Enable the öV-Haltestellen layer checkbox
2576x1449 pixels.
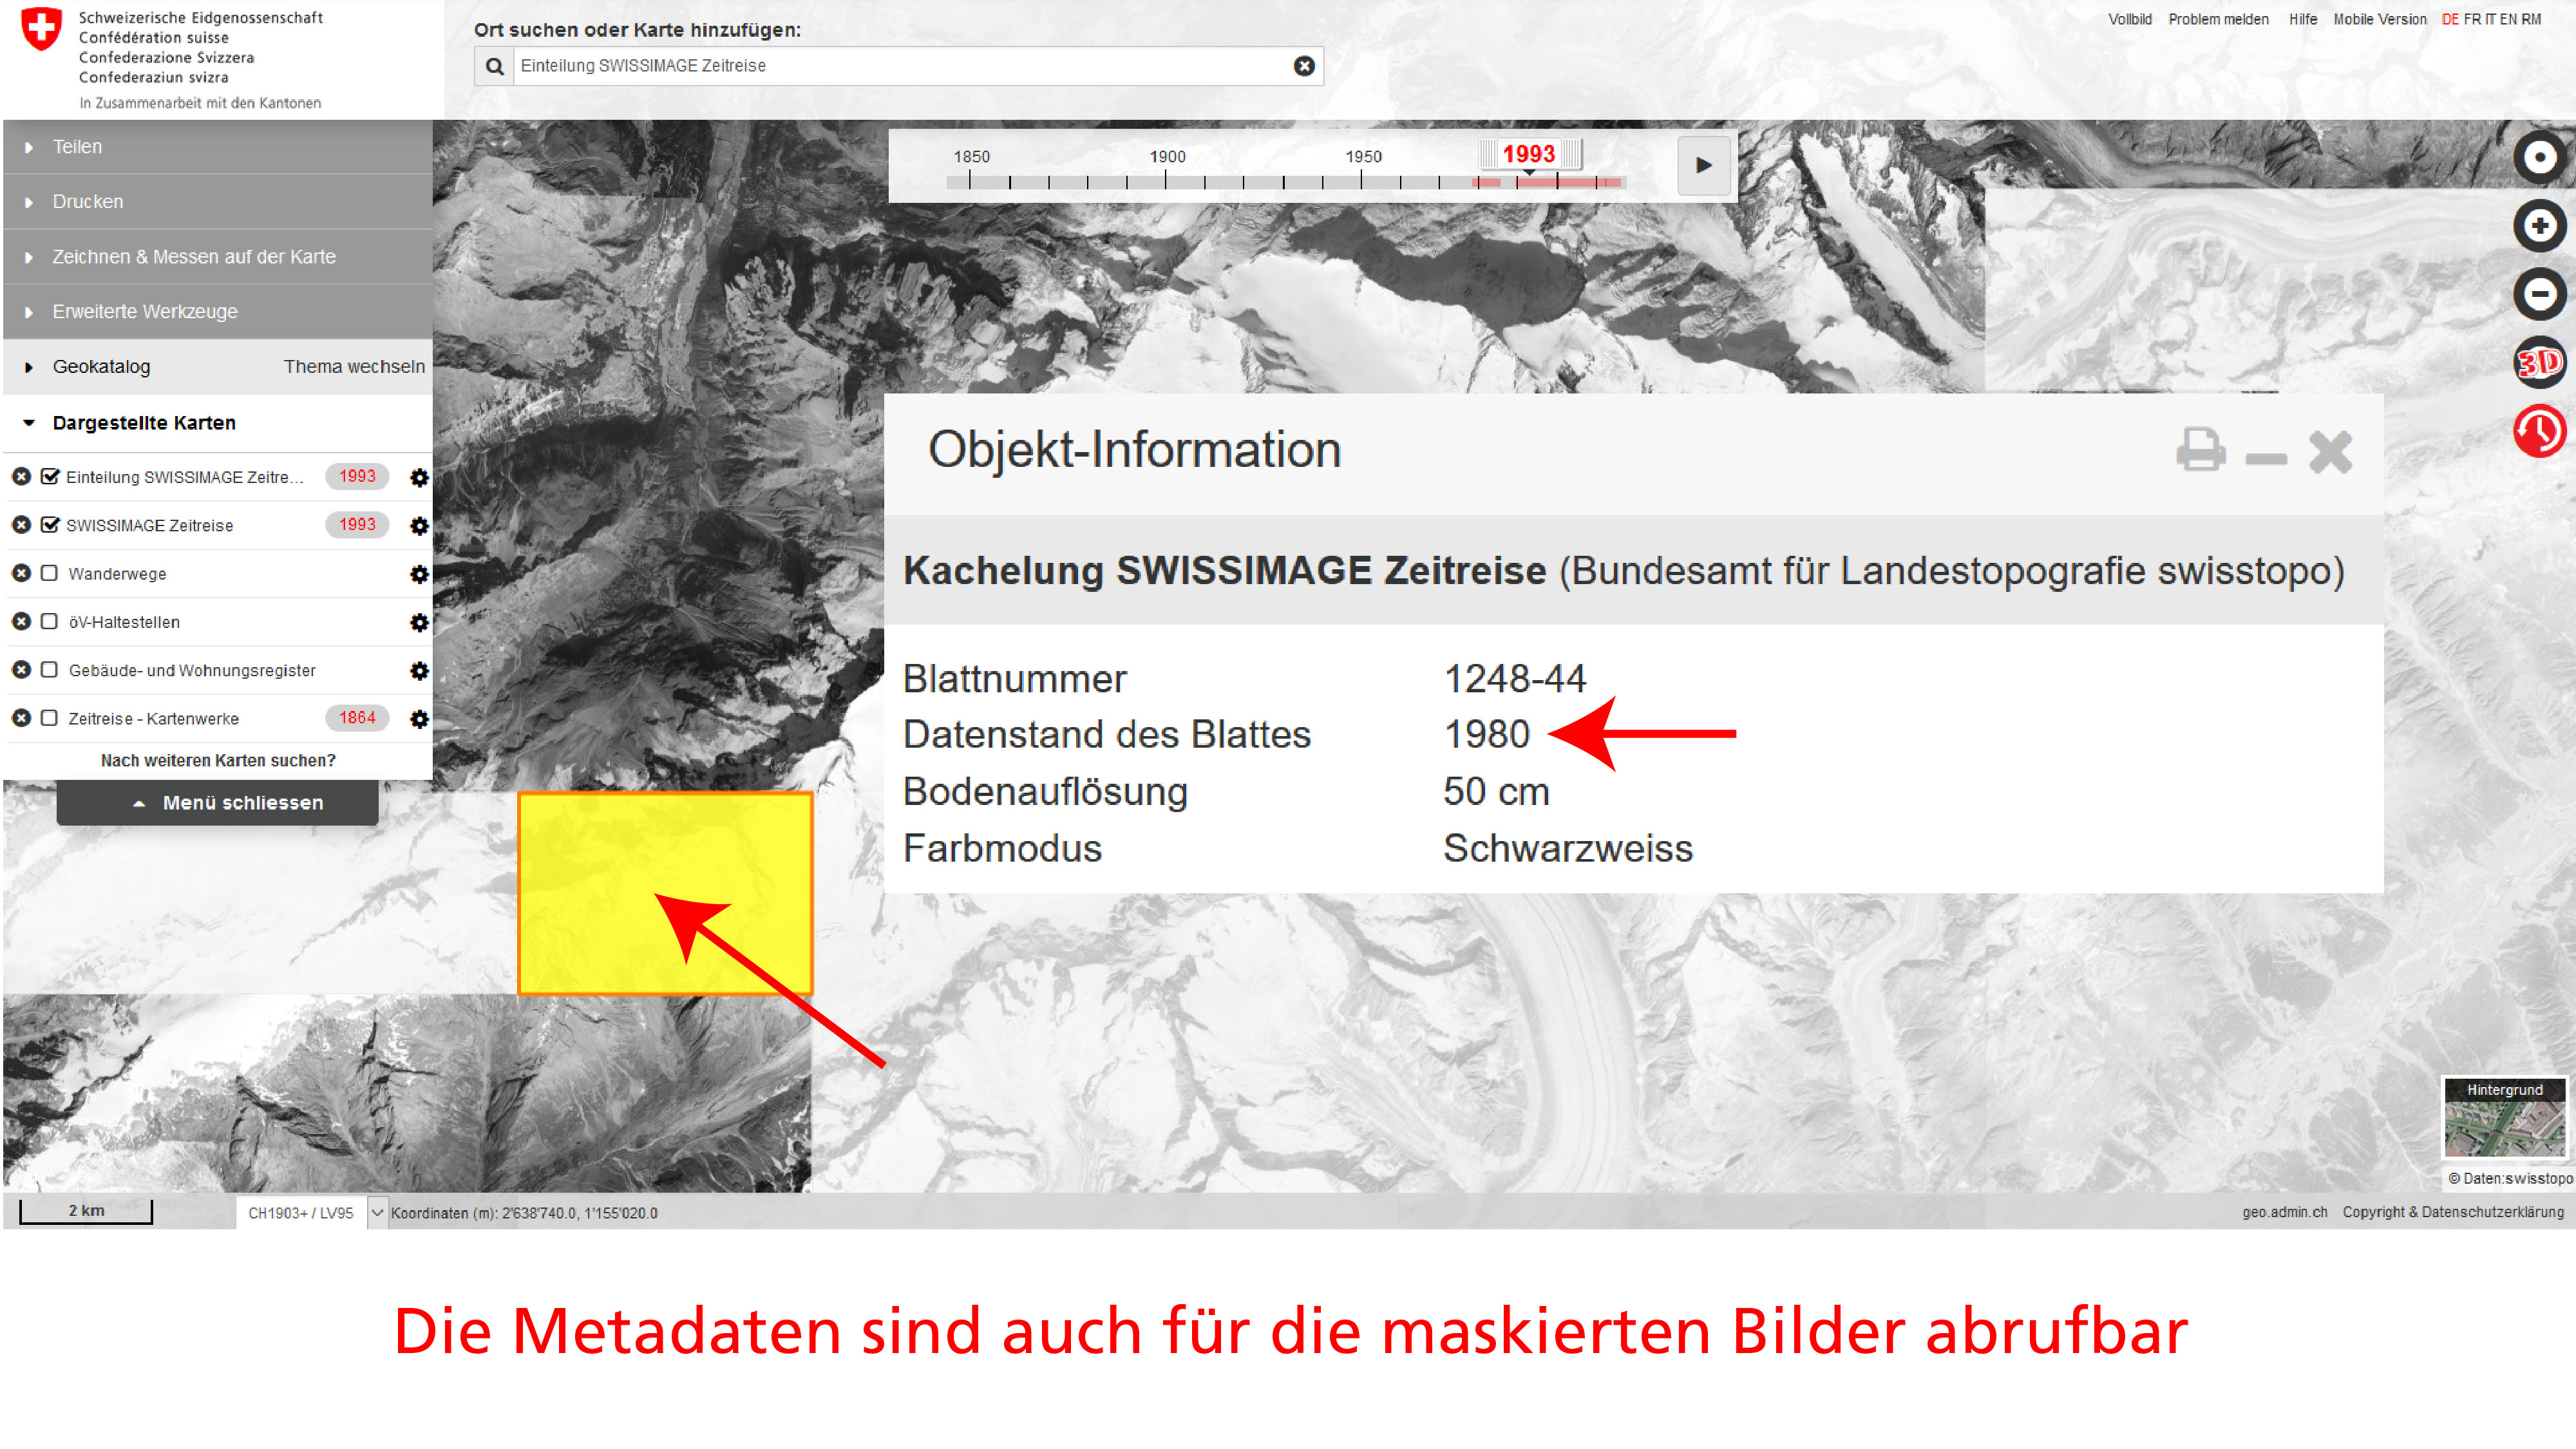coord(49,622)
